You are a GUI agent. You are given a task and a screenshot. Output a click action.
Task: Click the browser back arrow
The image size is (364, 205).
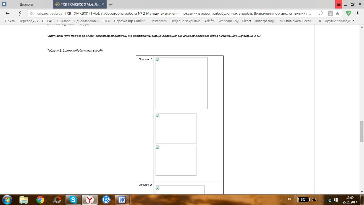(8, 13)
